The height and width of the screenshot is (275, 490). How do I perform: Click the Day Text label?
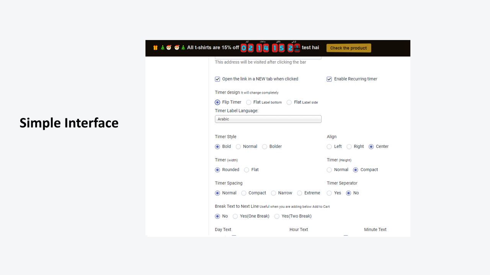(x=223, y=230)
